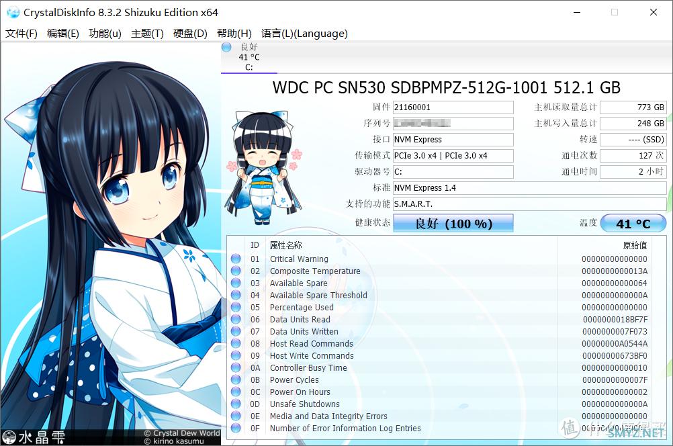Image resolution: width=673 pixels, height=446 pixels.
Task: Open the 硬盘(D) menu
Action: (190, 34)
